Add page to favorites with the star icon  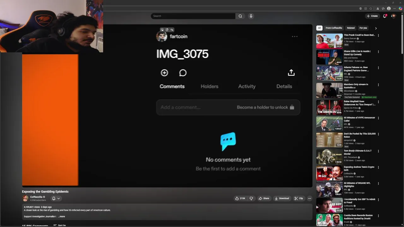(x=371, y=9)
